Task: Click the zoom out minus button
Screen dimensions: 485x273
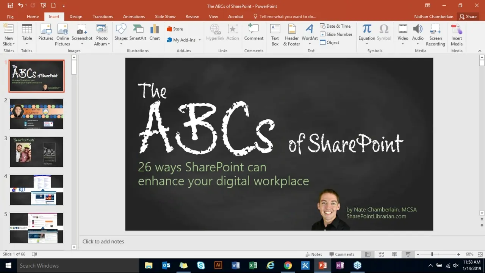Action: pyautogui.click(x=418, y=254)
